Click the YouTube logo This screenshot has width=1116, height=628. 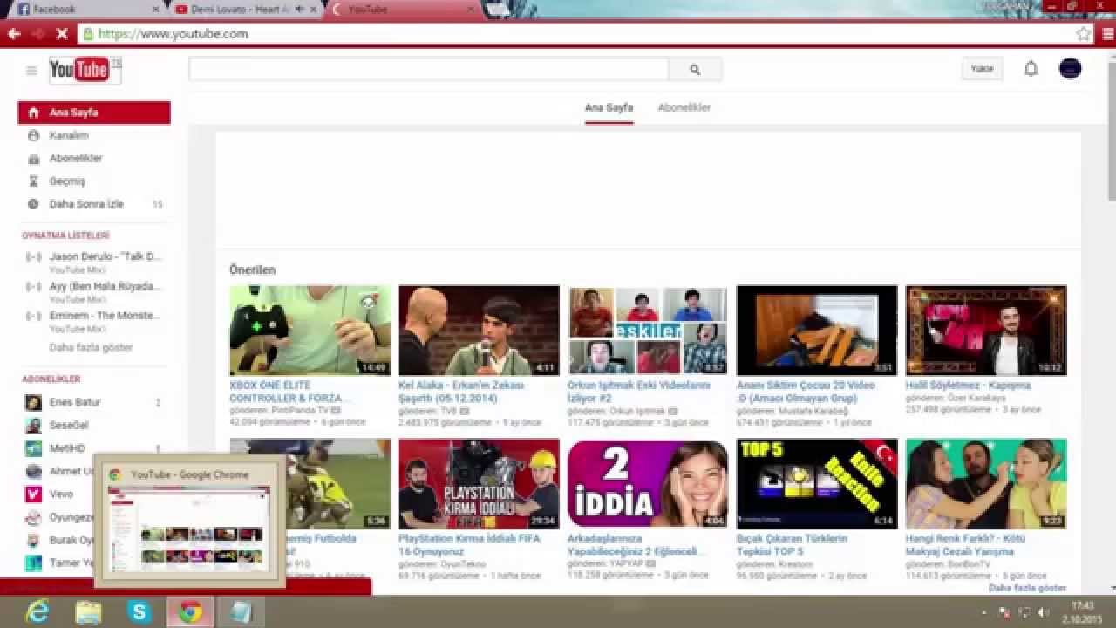[85, 70]
